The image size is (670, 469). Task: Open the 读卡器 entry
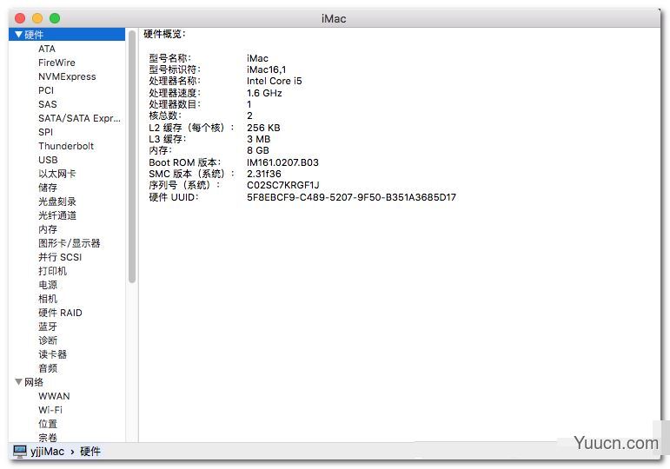52,354
